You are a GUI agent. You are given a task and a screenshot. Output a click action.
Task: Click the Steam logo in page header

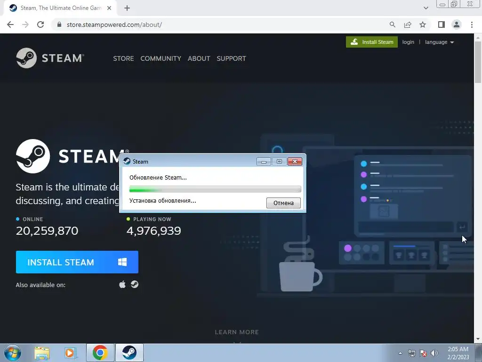(x=50, y=58)
